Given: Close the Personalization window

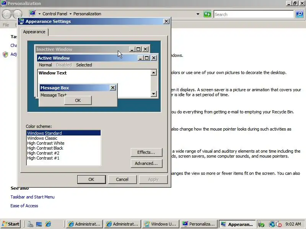Looking at the screenshot, I should 302,3.
